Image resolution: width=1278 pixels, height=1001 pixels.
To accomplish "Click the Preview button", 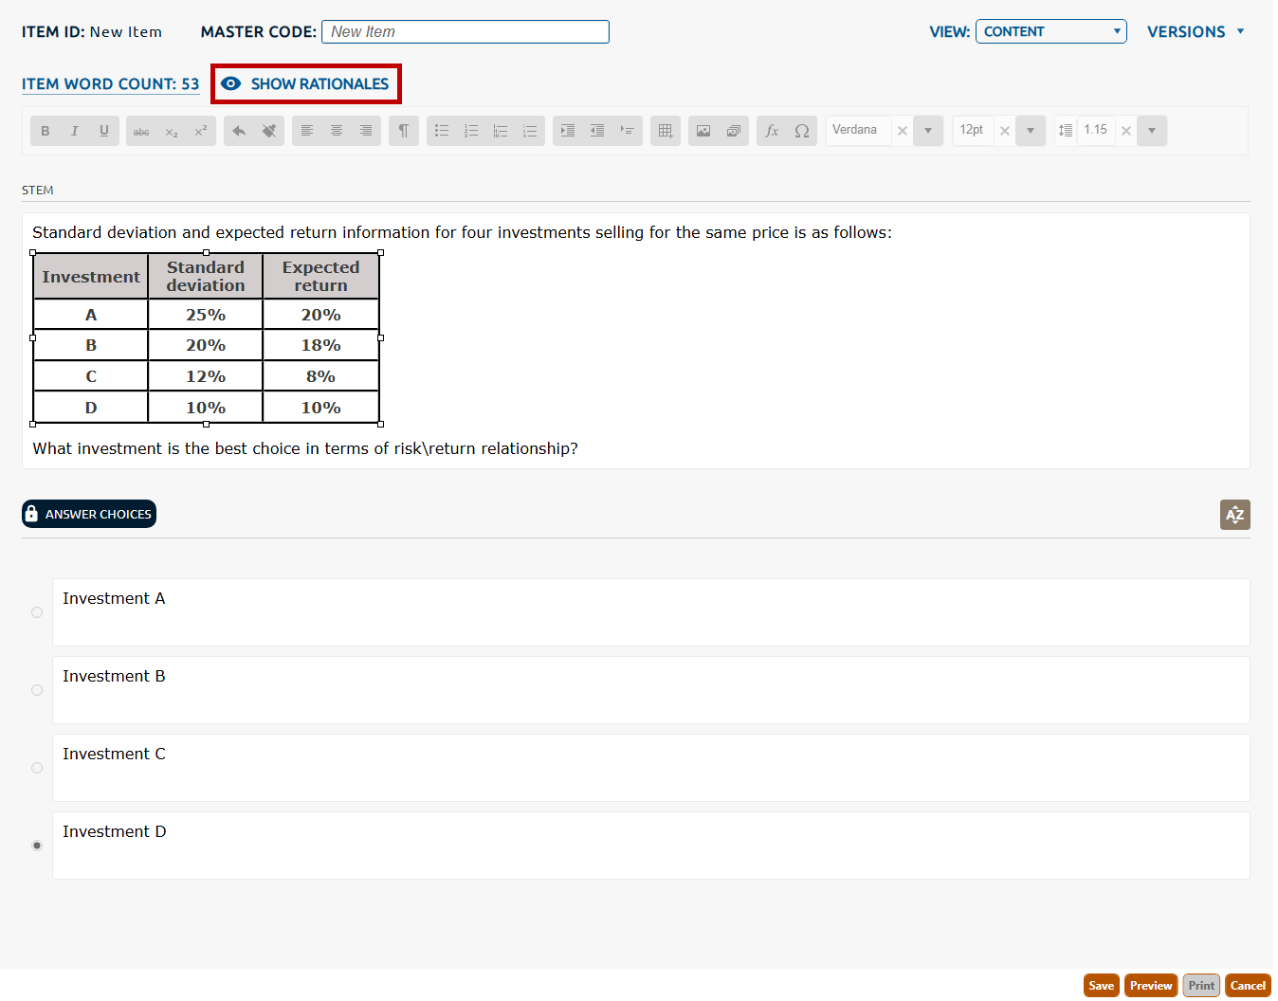I will (1150, 986).
